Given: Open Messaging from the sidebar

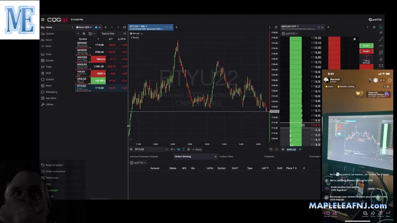Looking at the screenshot, I should 49,92.
